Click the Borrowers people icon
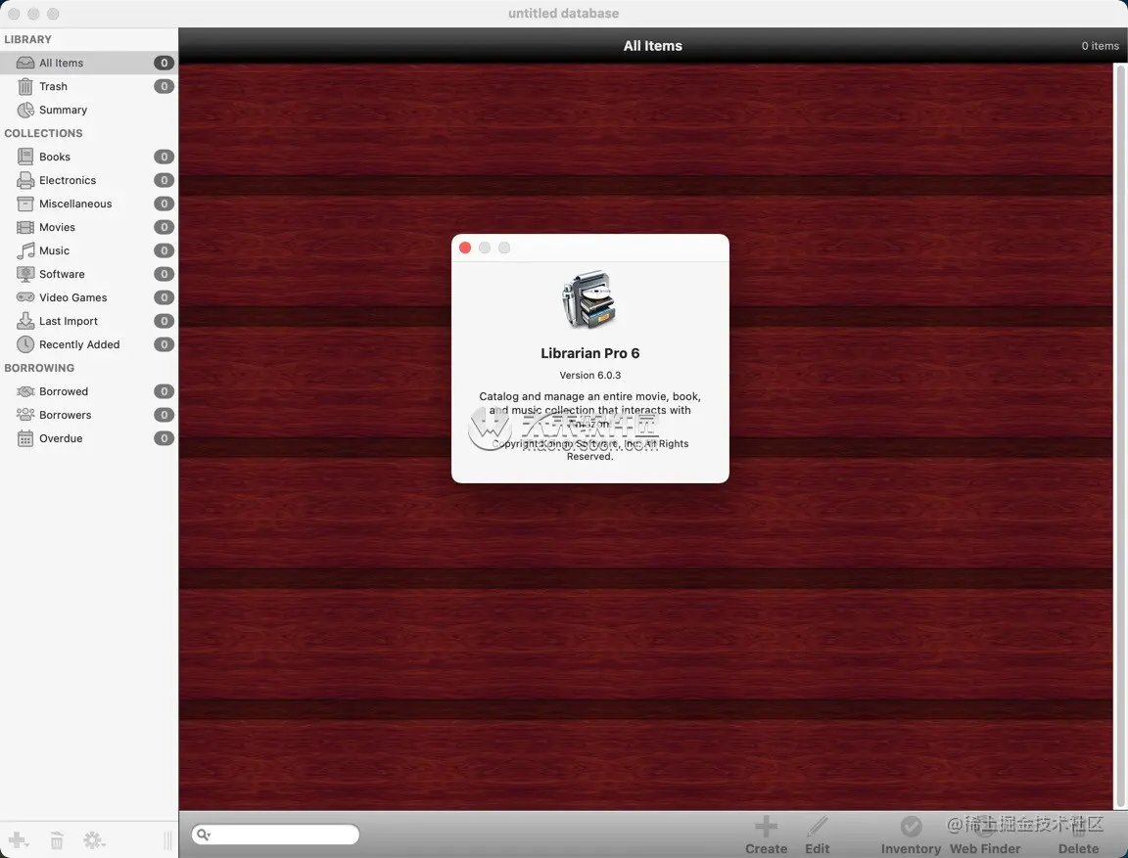The height and width of the screenshot is (858, 1128). [x=25, y=415]
